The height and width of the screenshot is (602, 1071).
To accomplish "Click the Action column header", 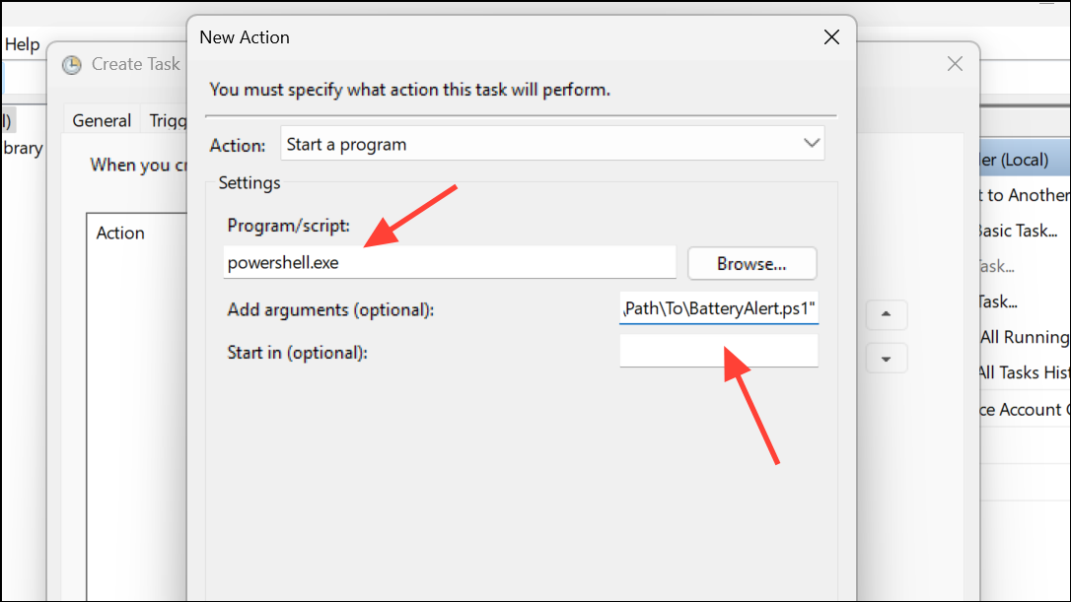I will tap(120, 234).
